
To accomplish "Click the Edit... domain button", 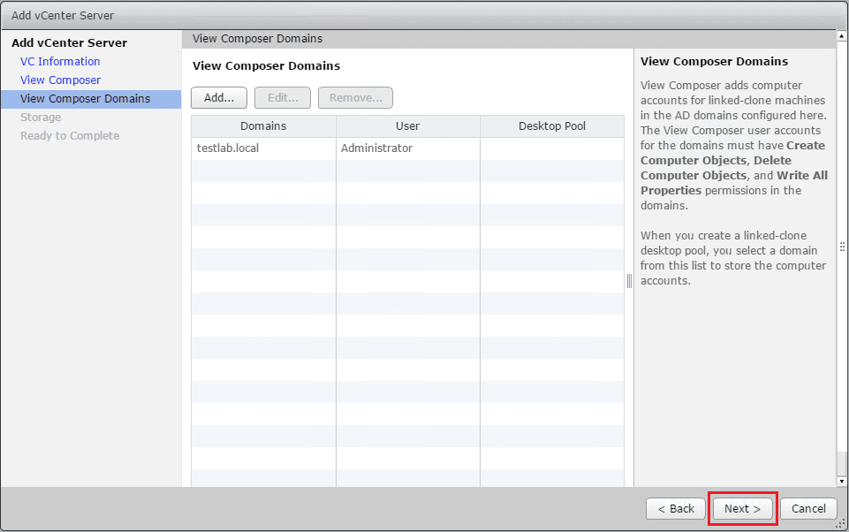I will coord(283,97).
